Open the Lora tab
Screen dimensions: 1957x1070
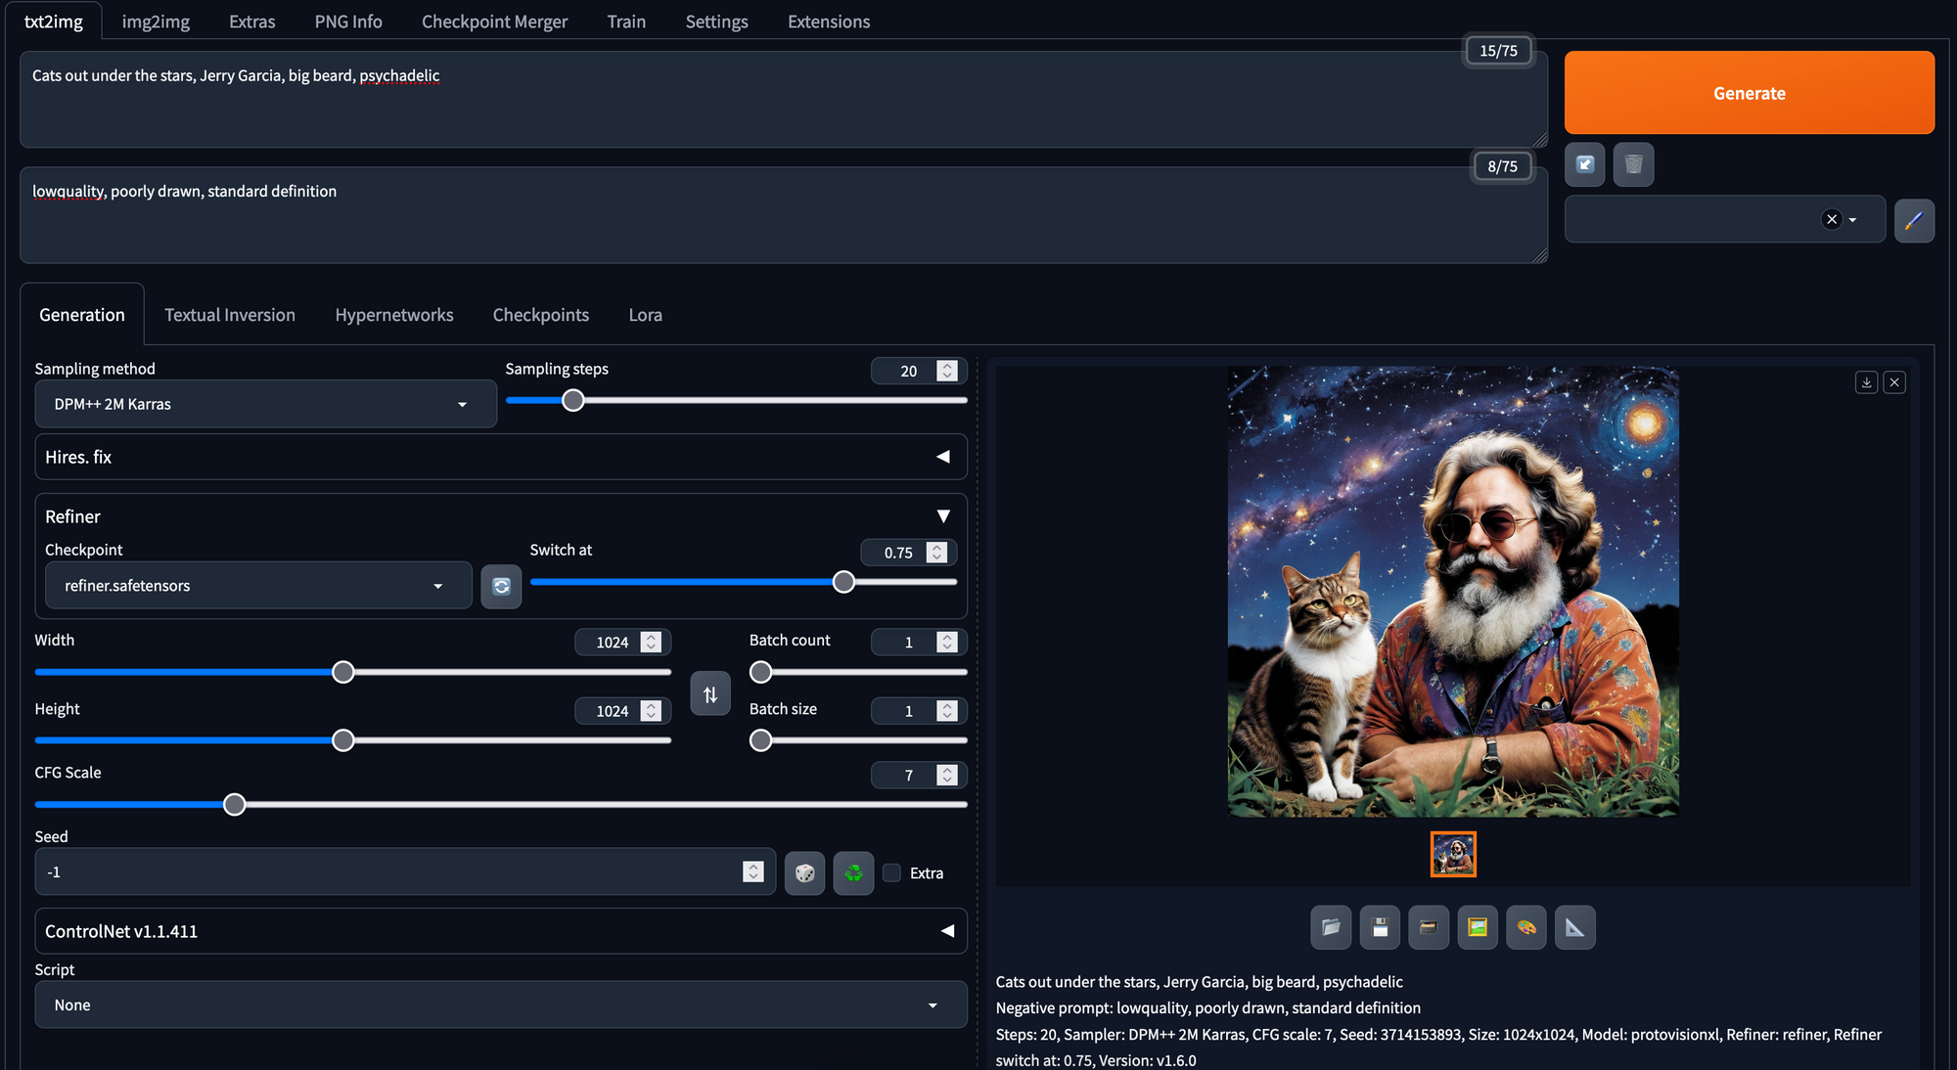645,315
